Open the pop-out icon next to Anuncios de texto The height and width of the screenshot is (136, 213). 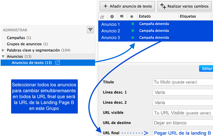click(x=58, y=63)
